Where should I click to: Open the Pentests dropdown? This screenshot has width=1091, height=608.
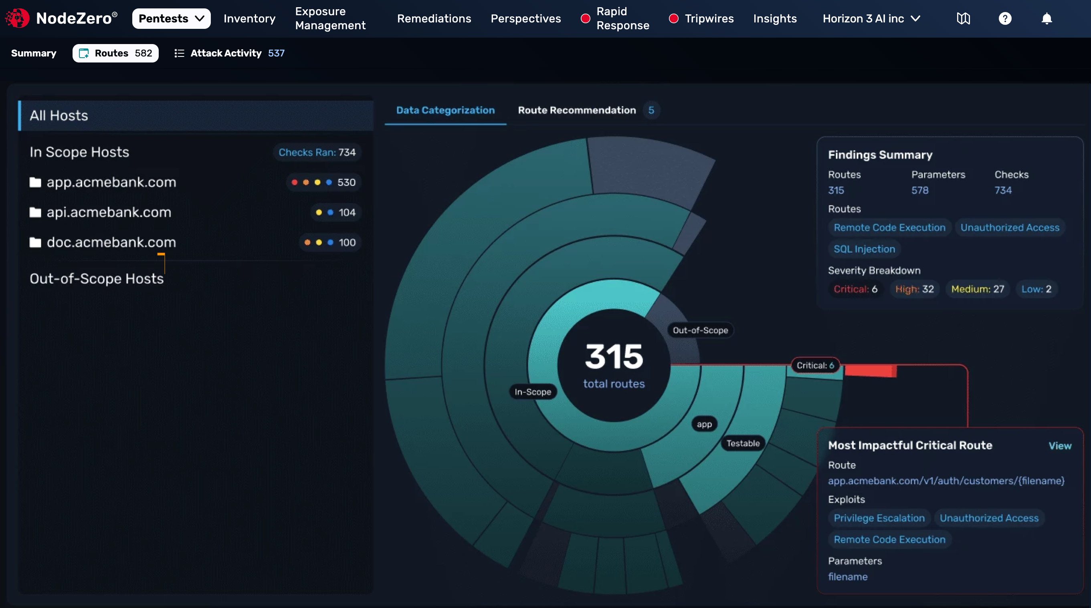point(171,18)
